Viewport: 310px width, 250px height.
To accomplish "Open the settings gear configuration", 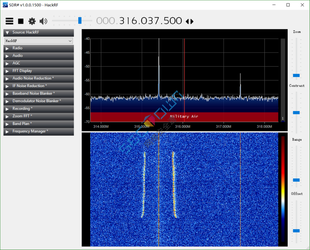I will pyautogui.click(x=32, y=21).
